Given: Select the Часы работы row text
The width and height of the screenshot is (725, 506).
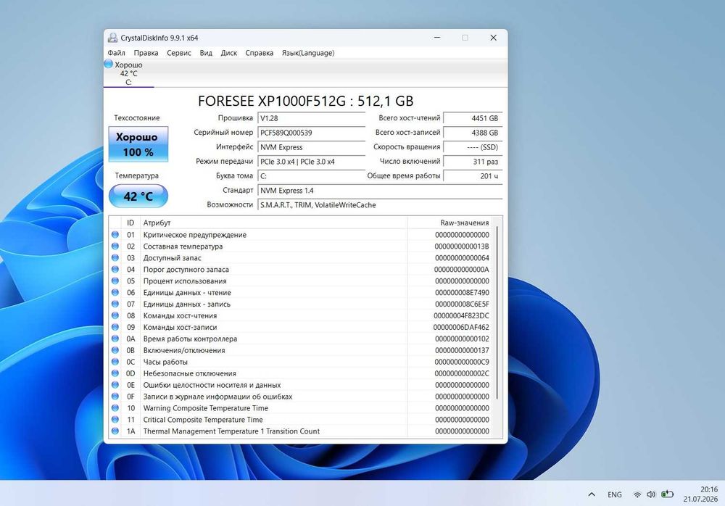Looking at the screenshot, I should (165, 362).
